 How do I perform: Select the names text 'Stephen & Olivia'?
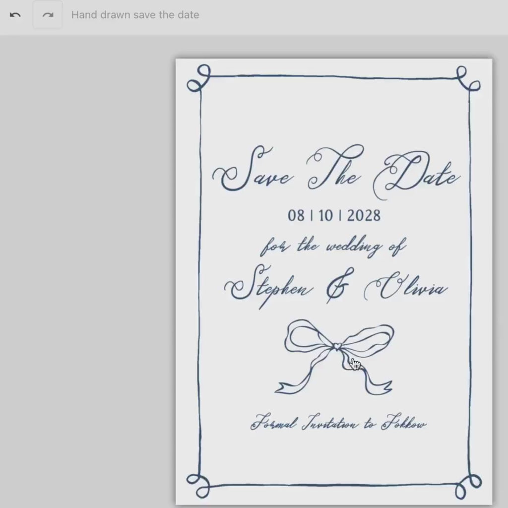click(336, 286)
